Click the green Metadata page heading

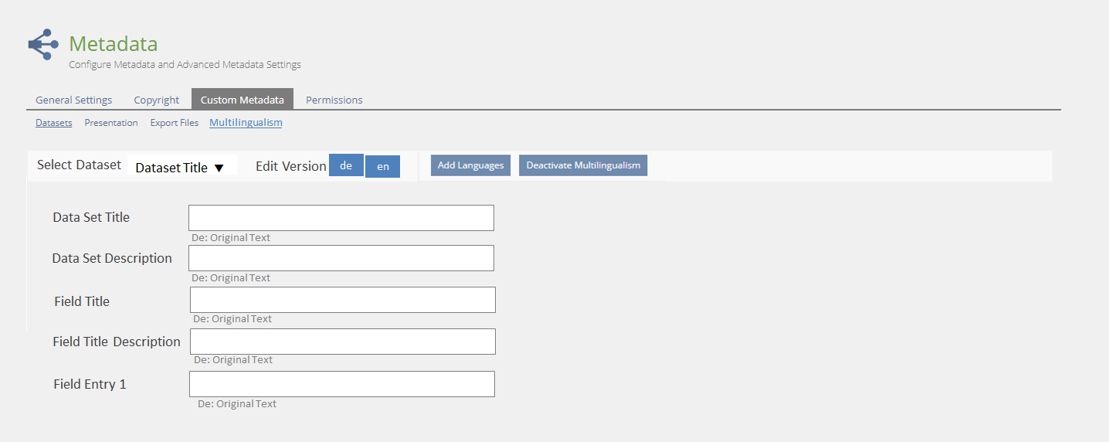click(x=113, y=44)
